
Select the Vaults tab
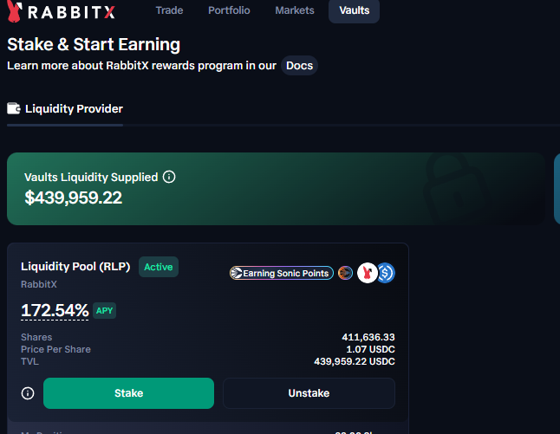[x=354, y=10]
